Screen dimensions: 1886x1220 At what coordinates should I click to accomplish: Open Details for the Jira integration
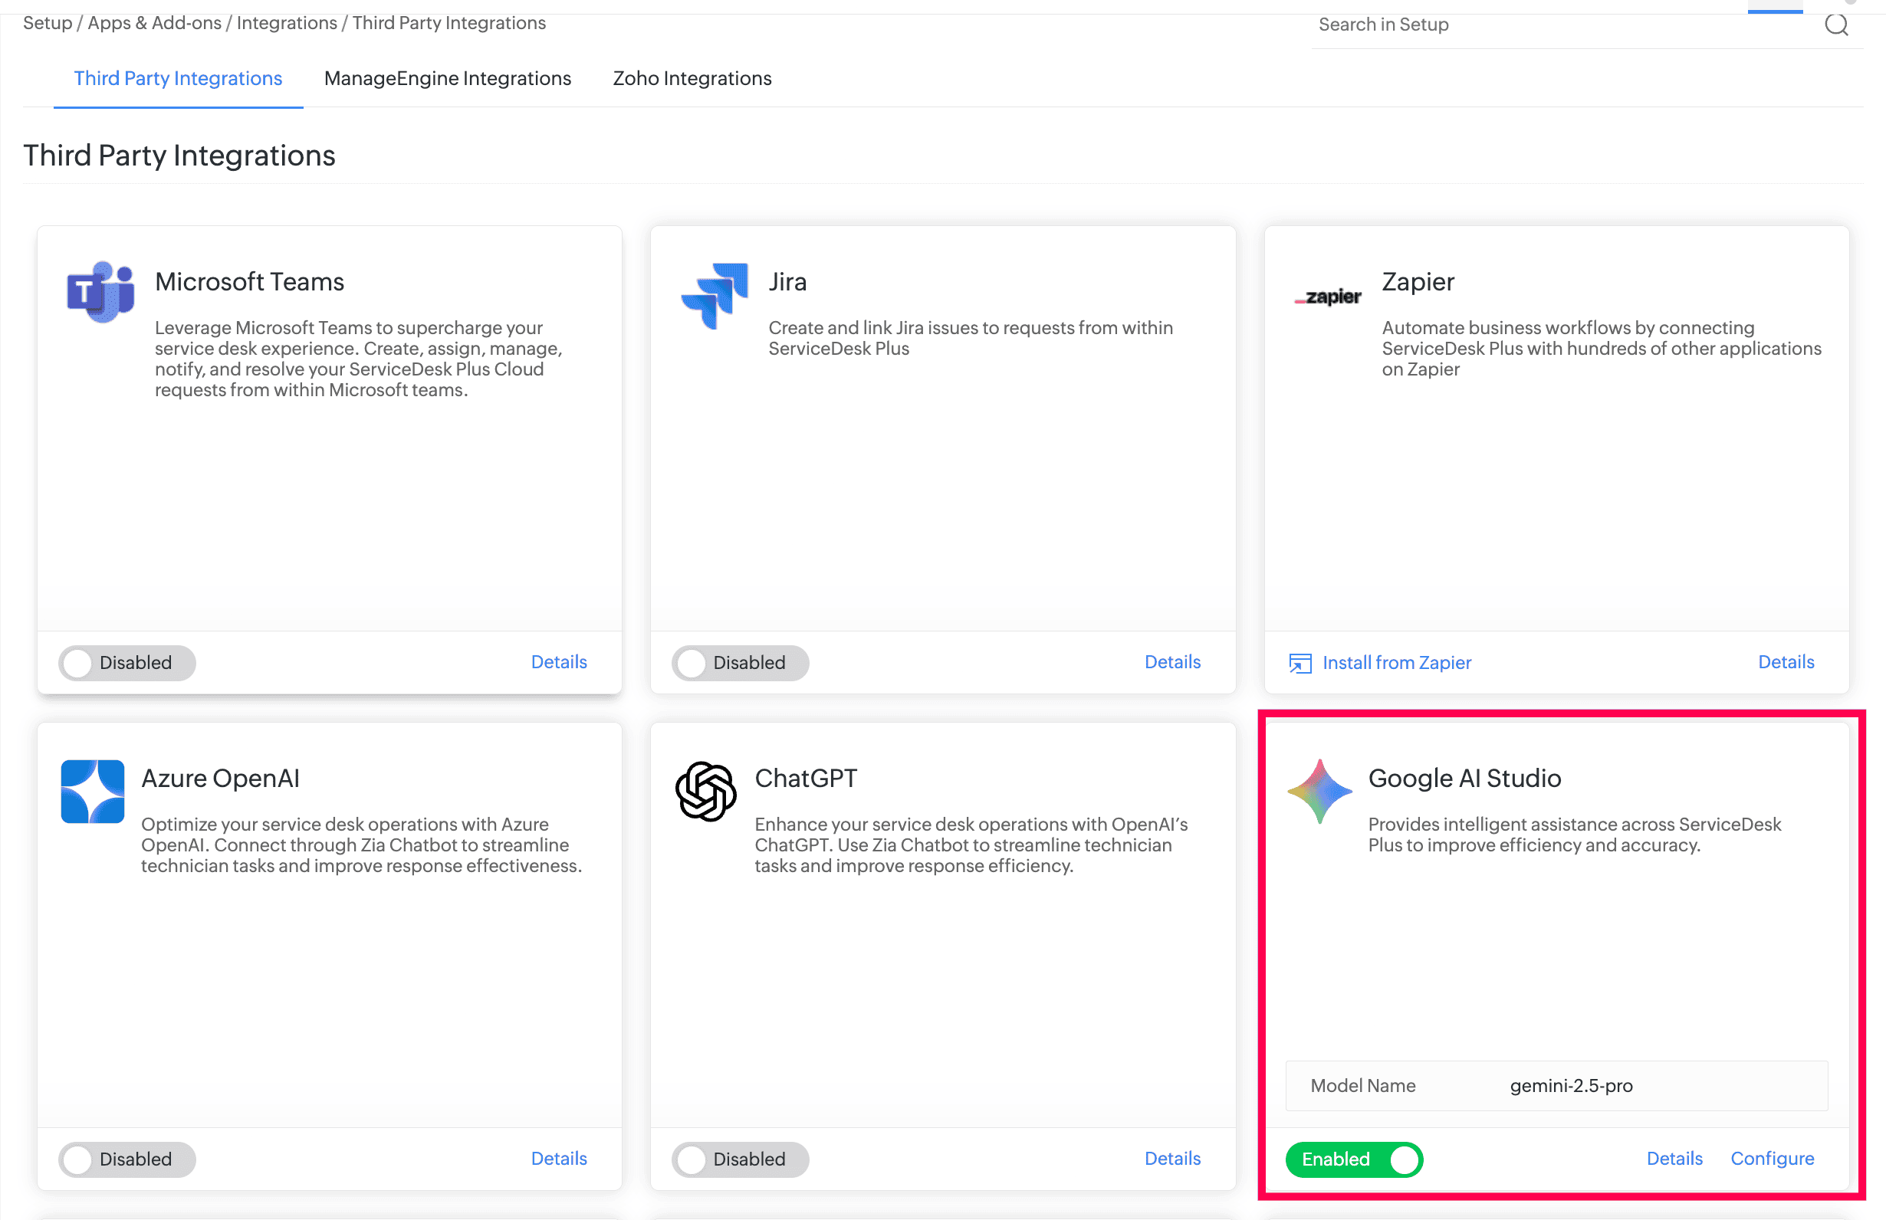coord(1172,661)
